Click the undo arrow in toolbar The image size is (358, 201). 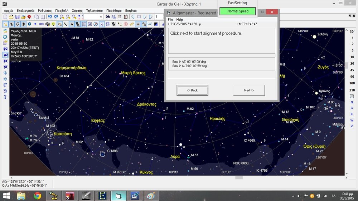pyautogui.click(x=50, y=17)
